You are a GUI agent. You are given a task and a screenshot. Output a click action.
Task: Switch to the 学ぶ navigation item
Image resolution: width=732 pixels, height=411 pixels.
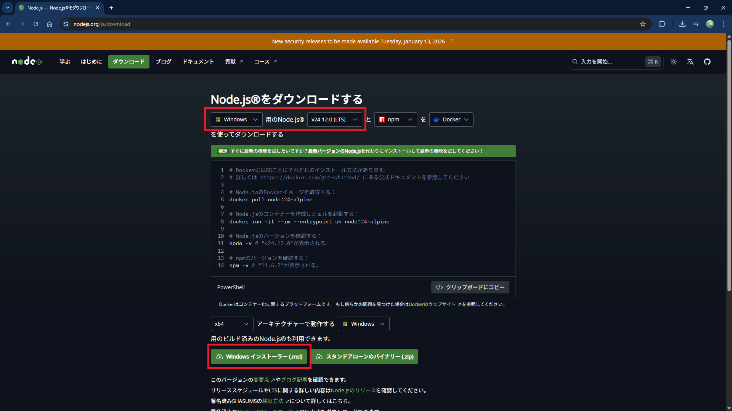pos(64,61)
